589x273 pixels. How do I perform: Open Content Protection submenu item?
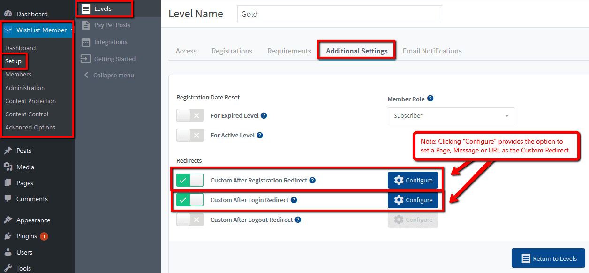pos(30,101)
